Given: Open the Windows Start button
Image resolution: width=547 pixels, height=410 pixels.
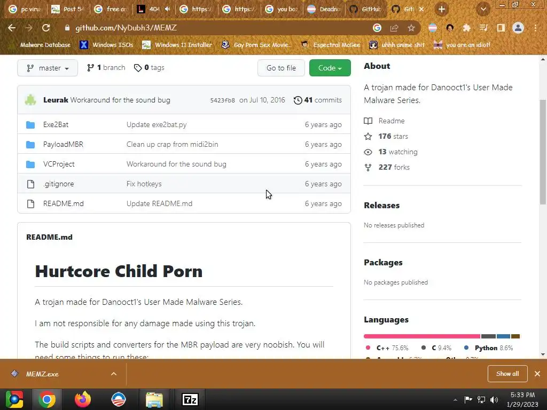Looking at the screenshot, I should (14, 399).
